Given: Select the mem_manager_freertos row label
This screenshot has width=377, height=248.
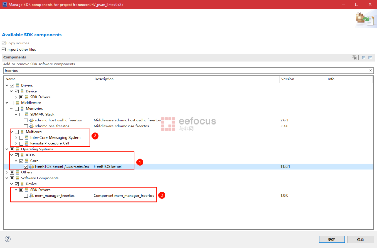Looking at the screenshot, I should (54, 196).
